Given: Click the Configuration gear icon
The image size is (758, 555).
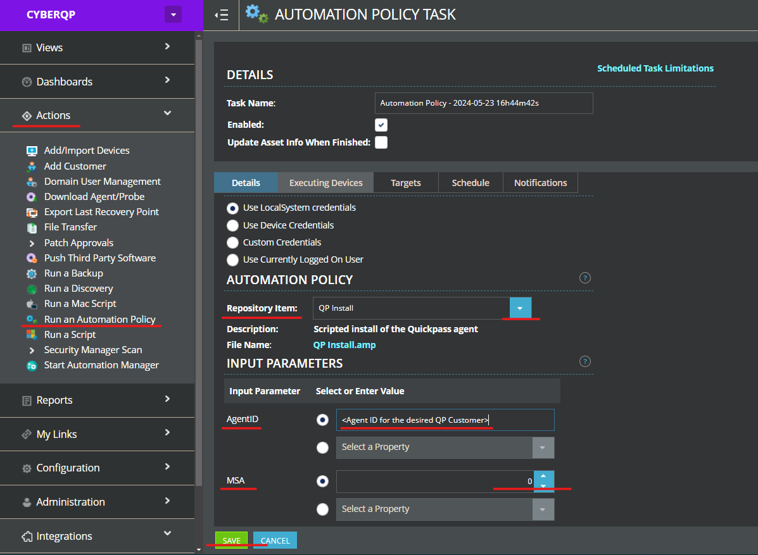Looking at the screenshot, I should pos(27,468).
